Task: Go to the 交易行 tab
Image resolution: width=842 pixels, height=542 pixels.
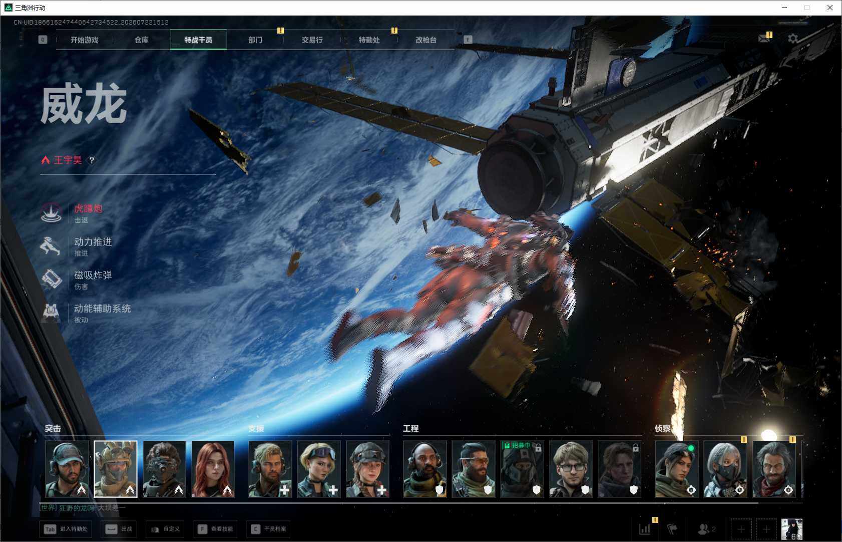Action: tap(312, 40)
